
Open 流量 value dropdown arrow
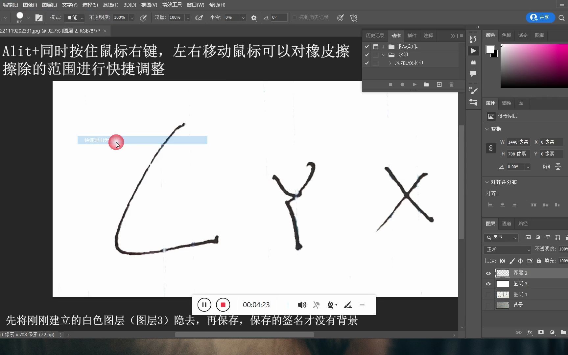[187, 18]
